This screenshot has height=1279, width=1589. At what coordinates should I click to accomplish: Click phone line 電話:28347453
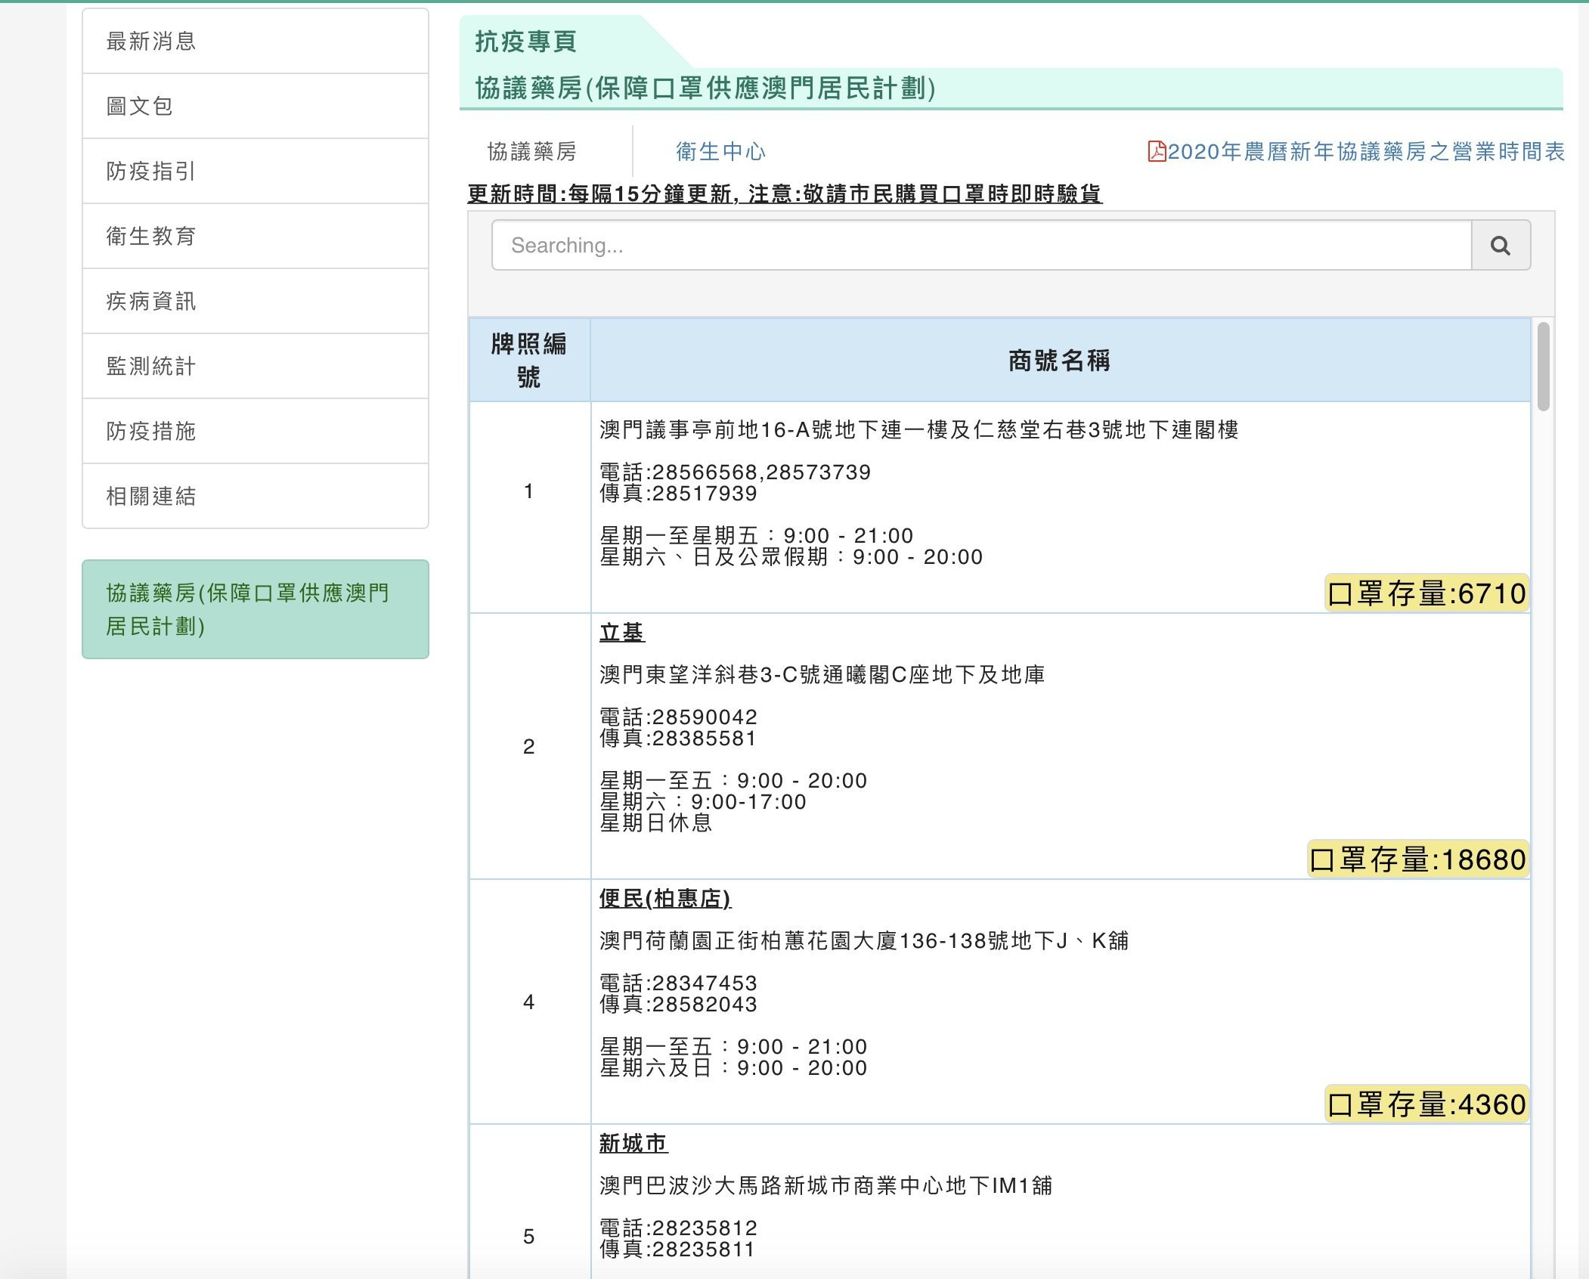tap(678, 983)
